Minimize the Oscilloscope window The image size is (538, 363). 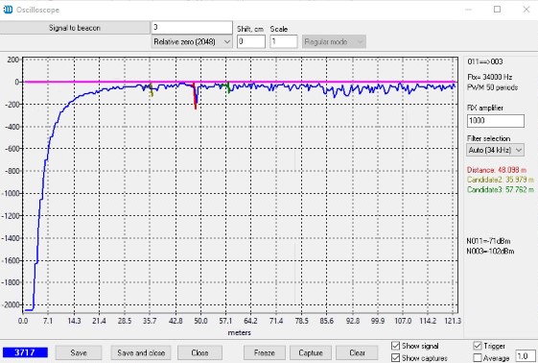point(468,10)
